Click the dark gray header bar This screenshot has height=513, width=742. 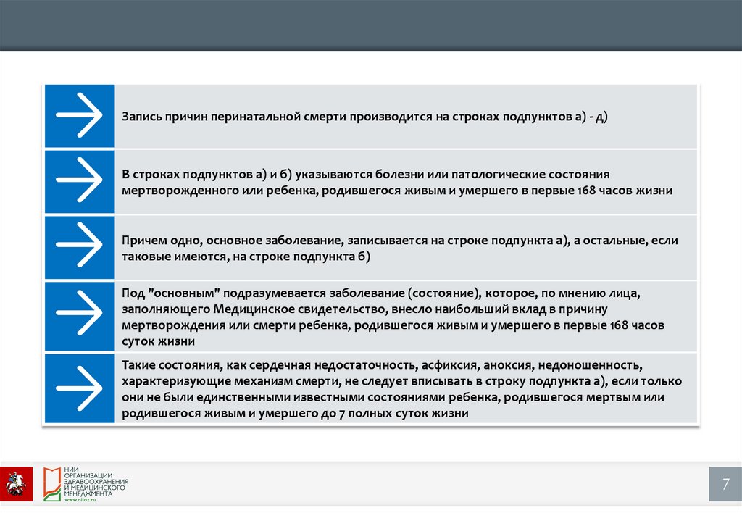click(371, 25)
